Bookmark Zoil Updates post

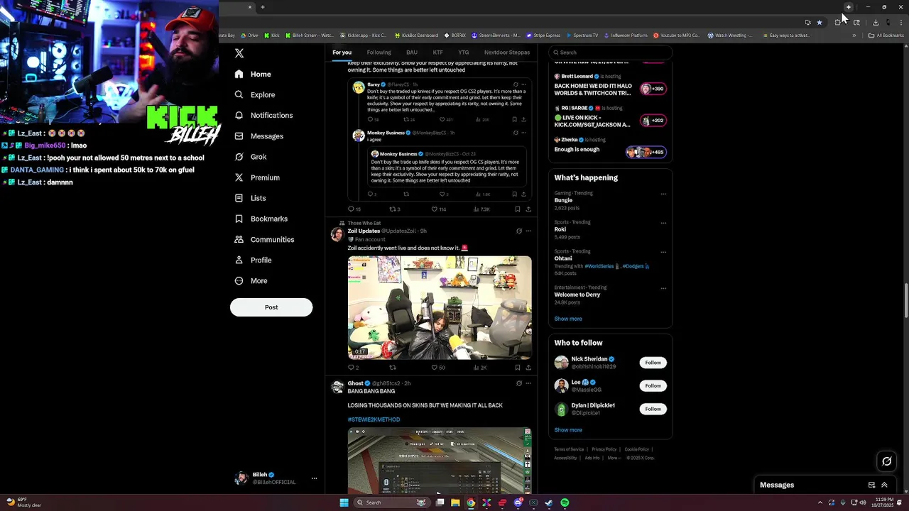[517, 368]
